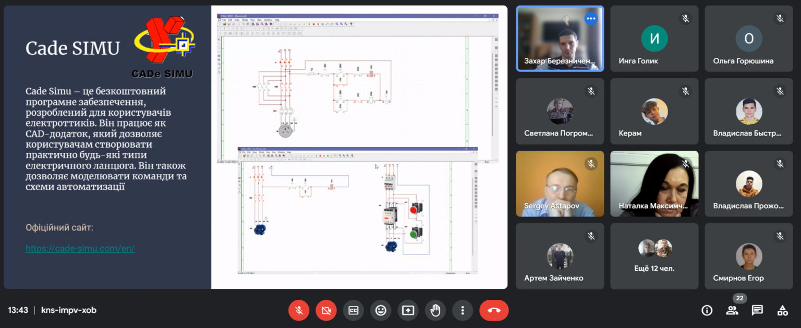Open meeting details info icon
The width and height of the screenshot is (801, 328).
707,310
